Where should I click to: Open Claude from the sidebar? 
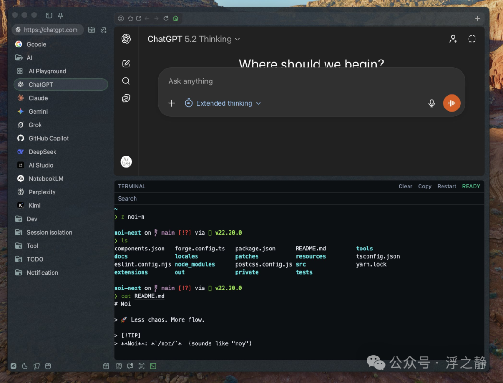point(60,98)
